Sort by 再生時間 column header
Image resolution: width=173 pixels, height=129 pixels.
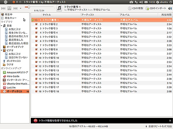coord(165,15)
